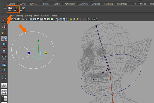Switch to the Polygons shelf tab

tap(45, 4)
